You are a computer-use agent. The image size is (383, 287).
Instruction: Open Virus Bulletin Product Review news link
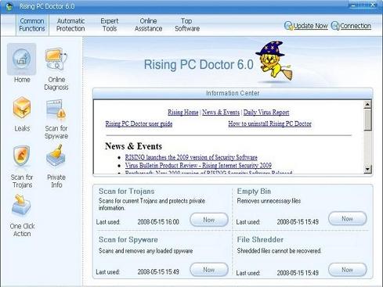(x=198, y=166)
